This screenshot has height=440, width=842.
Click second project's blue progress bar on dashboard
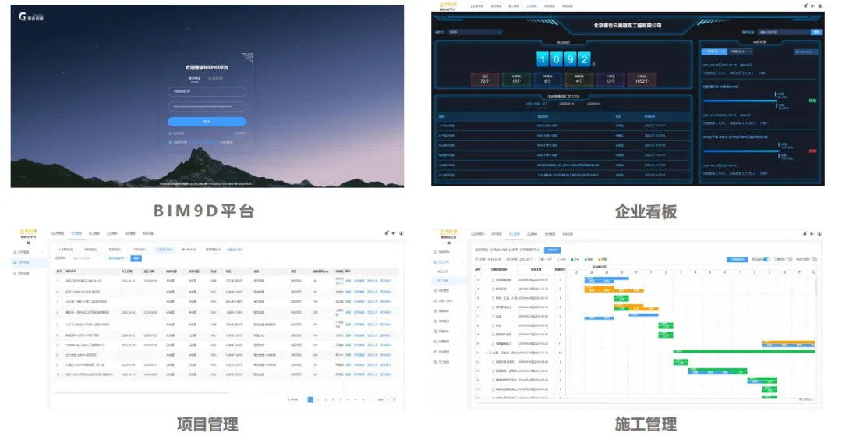coord(741,151)
